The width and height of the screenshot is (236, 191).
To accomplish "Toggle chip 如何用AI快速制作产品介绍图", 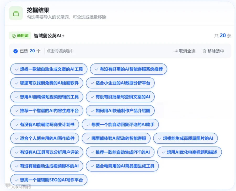I will coord(120,111).
